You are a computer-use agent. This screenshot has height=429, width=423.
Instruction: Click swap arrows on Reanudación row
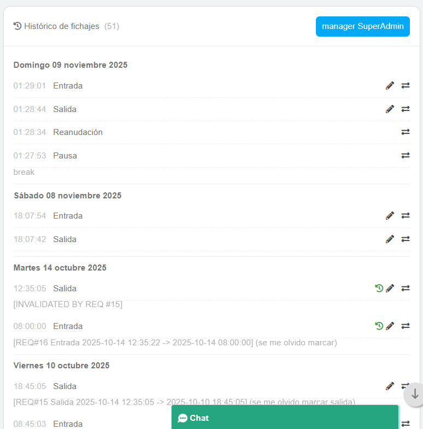[406, 132]
